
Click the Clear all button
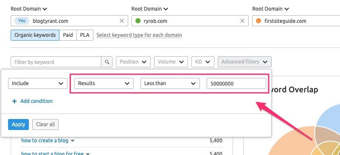tap(45, 125)
